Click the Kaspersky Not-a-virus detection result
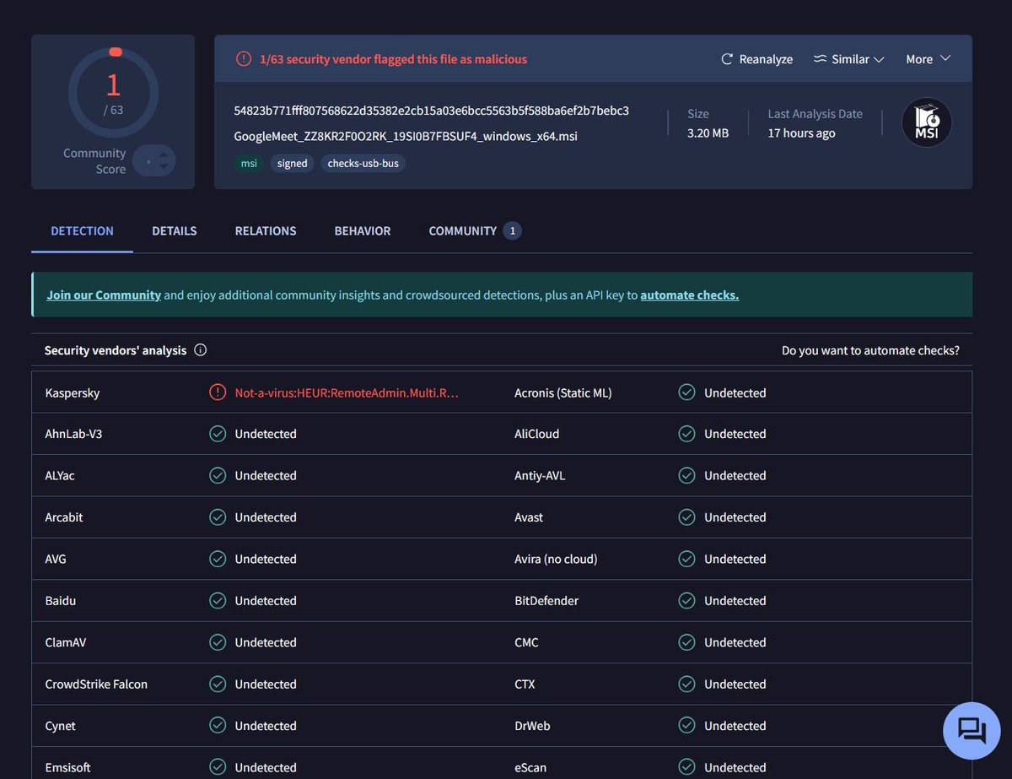The height and width of the screenshot is (779, 1012). [x=347, y=392]
